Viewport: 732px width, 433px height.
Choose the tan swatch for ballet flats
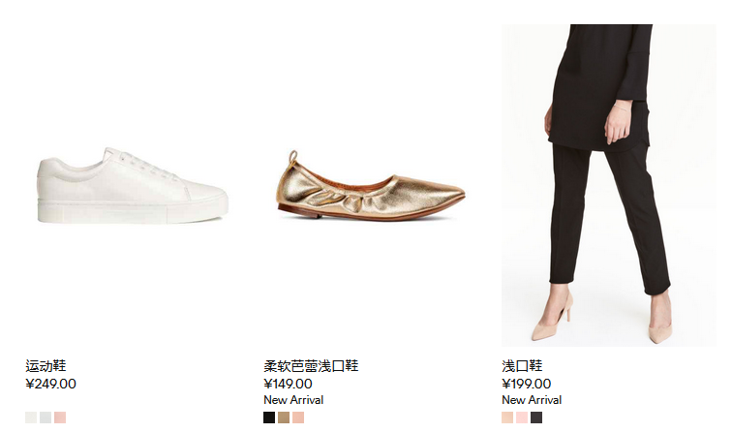click(284, 418)
